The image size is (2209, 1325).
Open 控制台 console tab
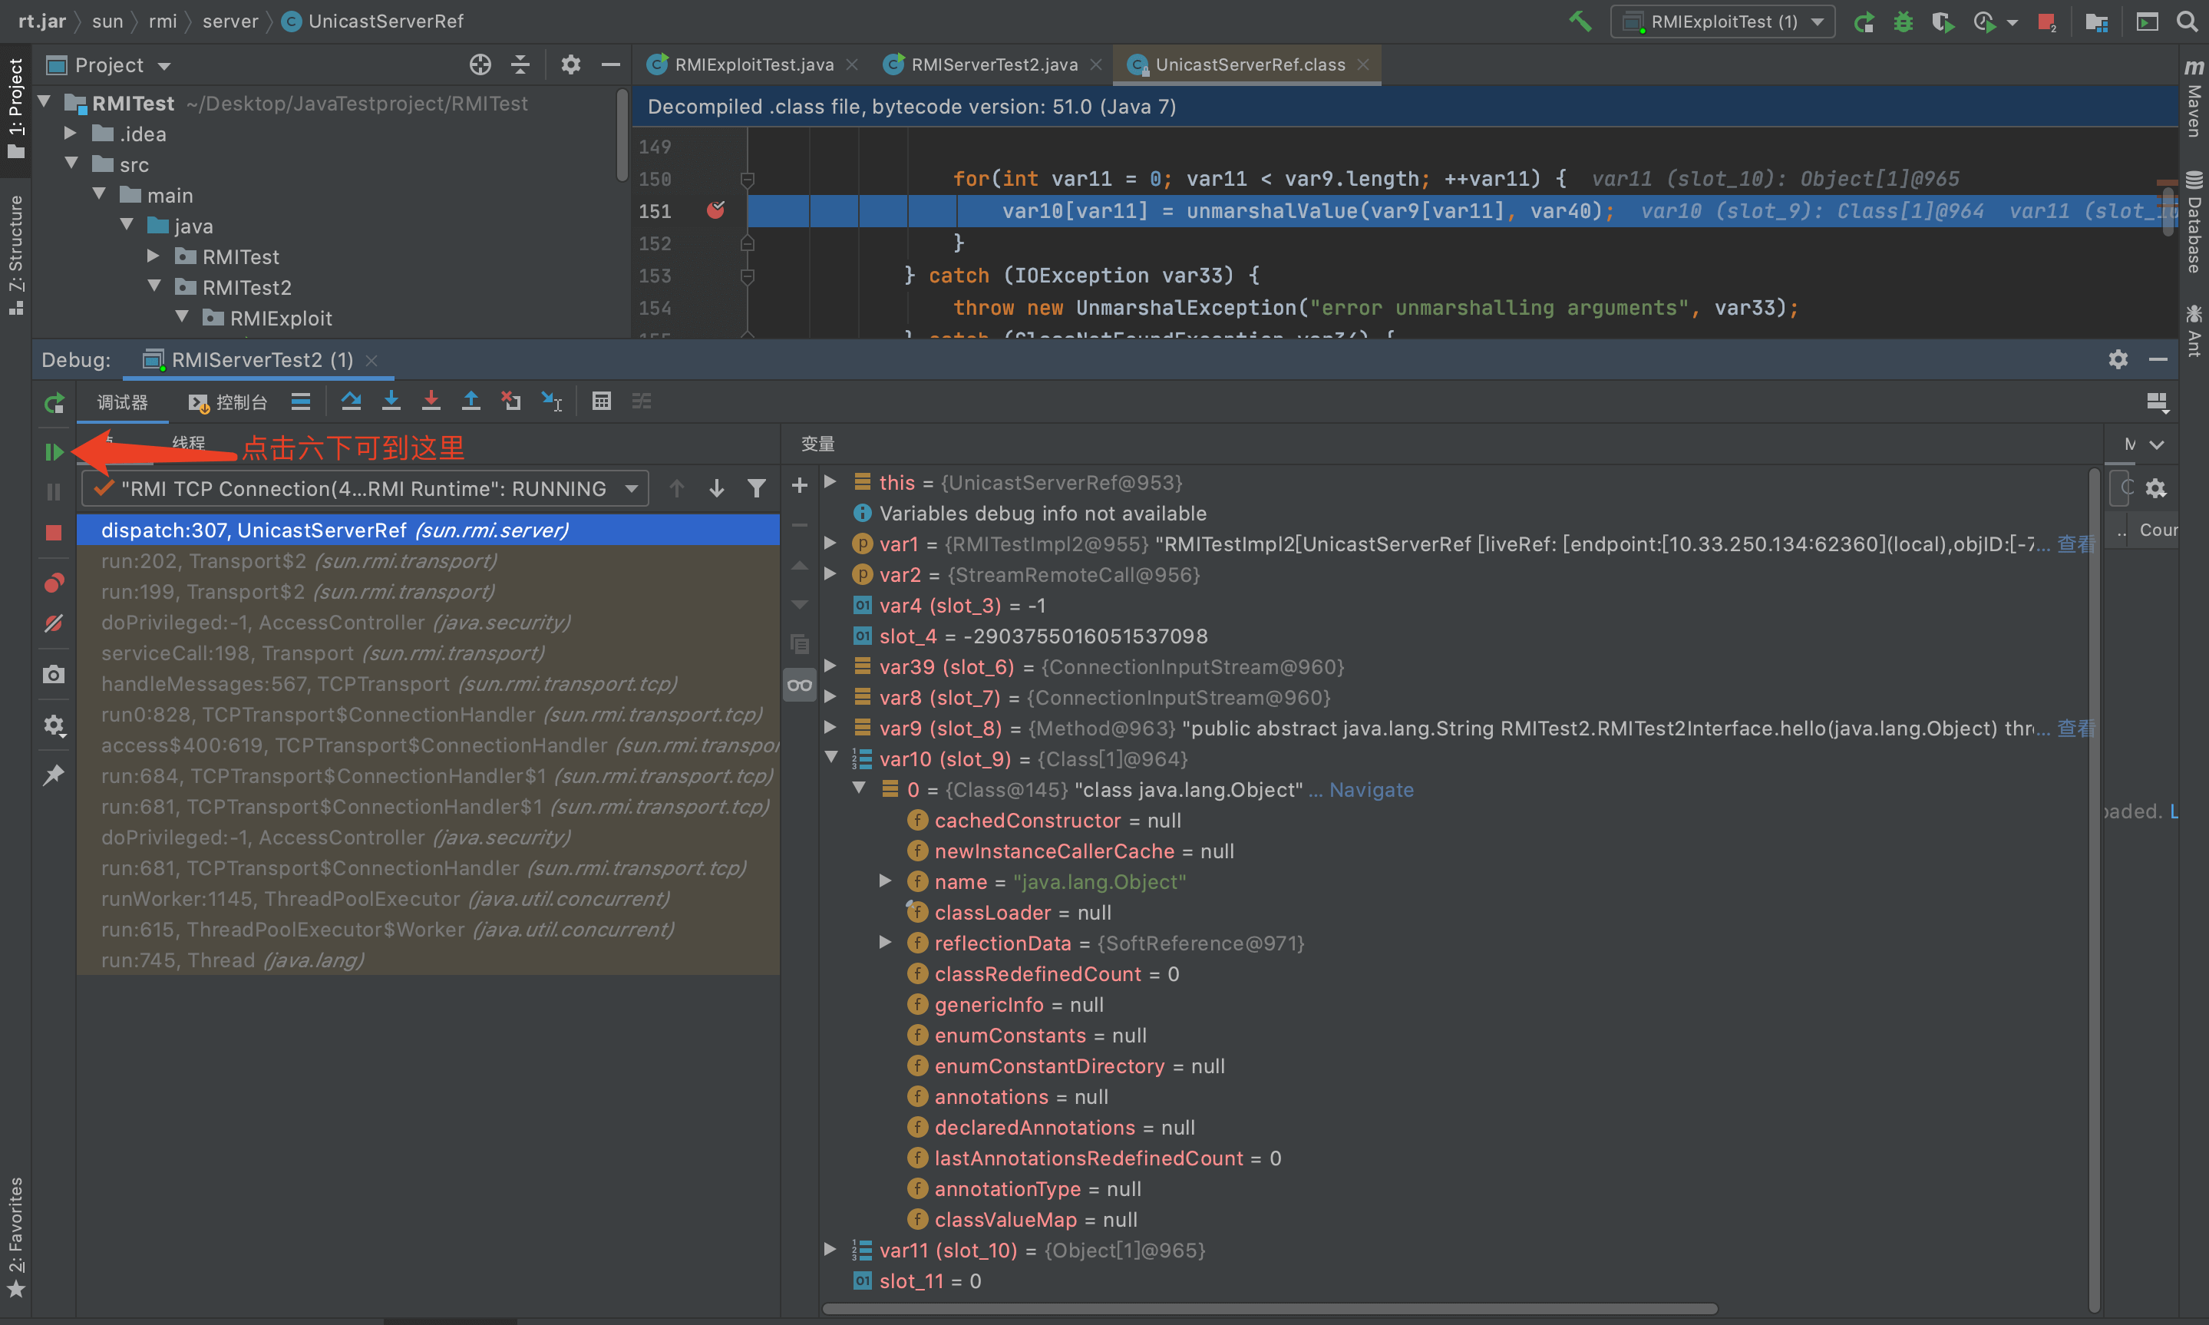click(x=229, y=403)
